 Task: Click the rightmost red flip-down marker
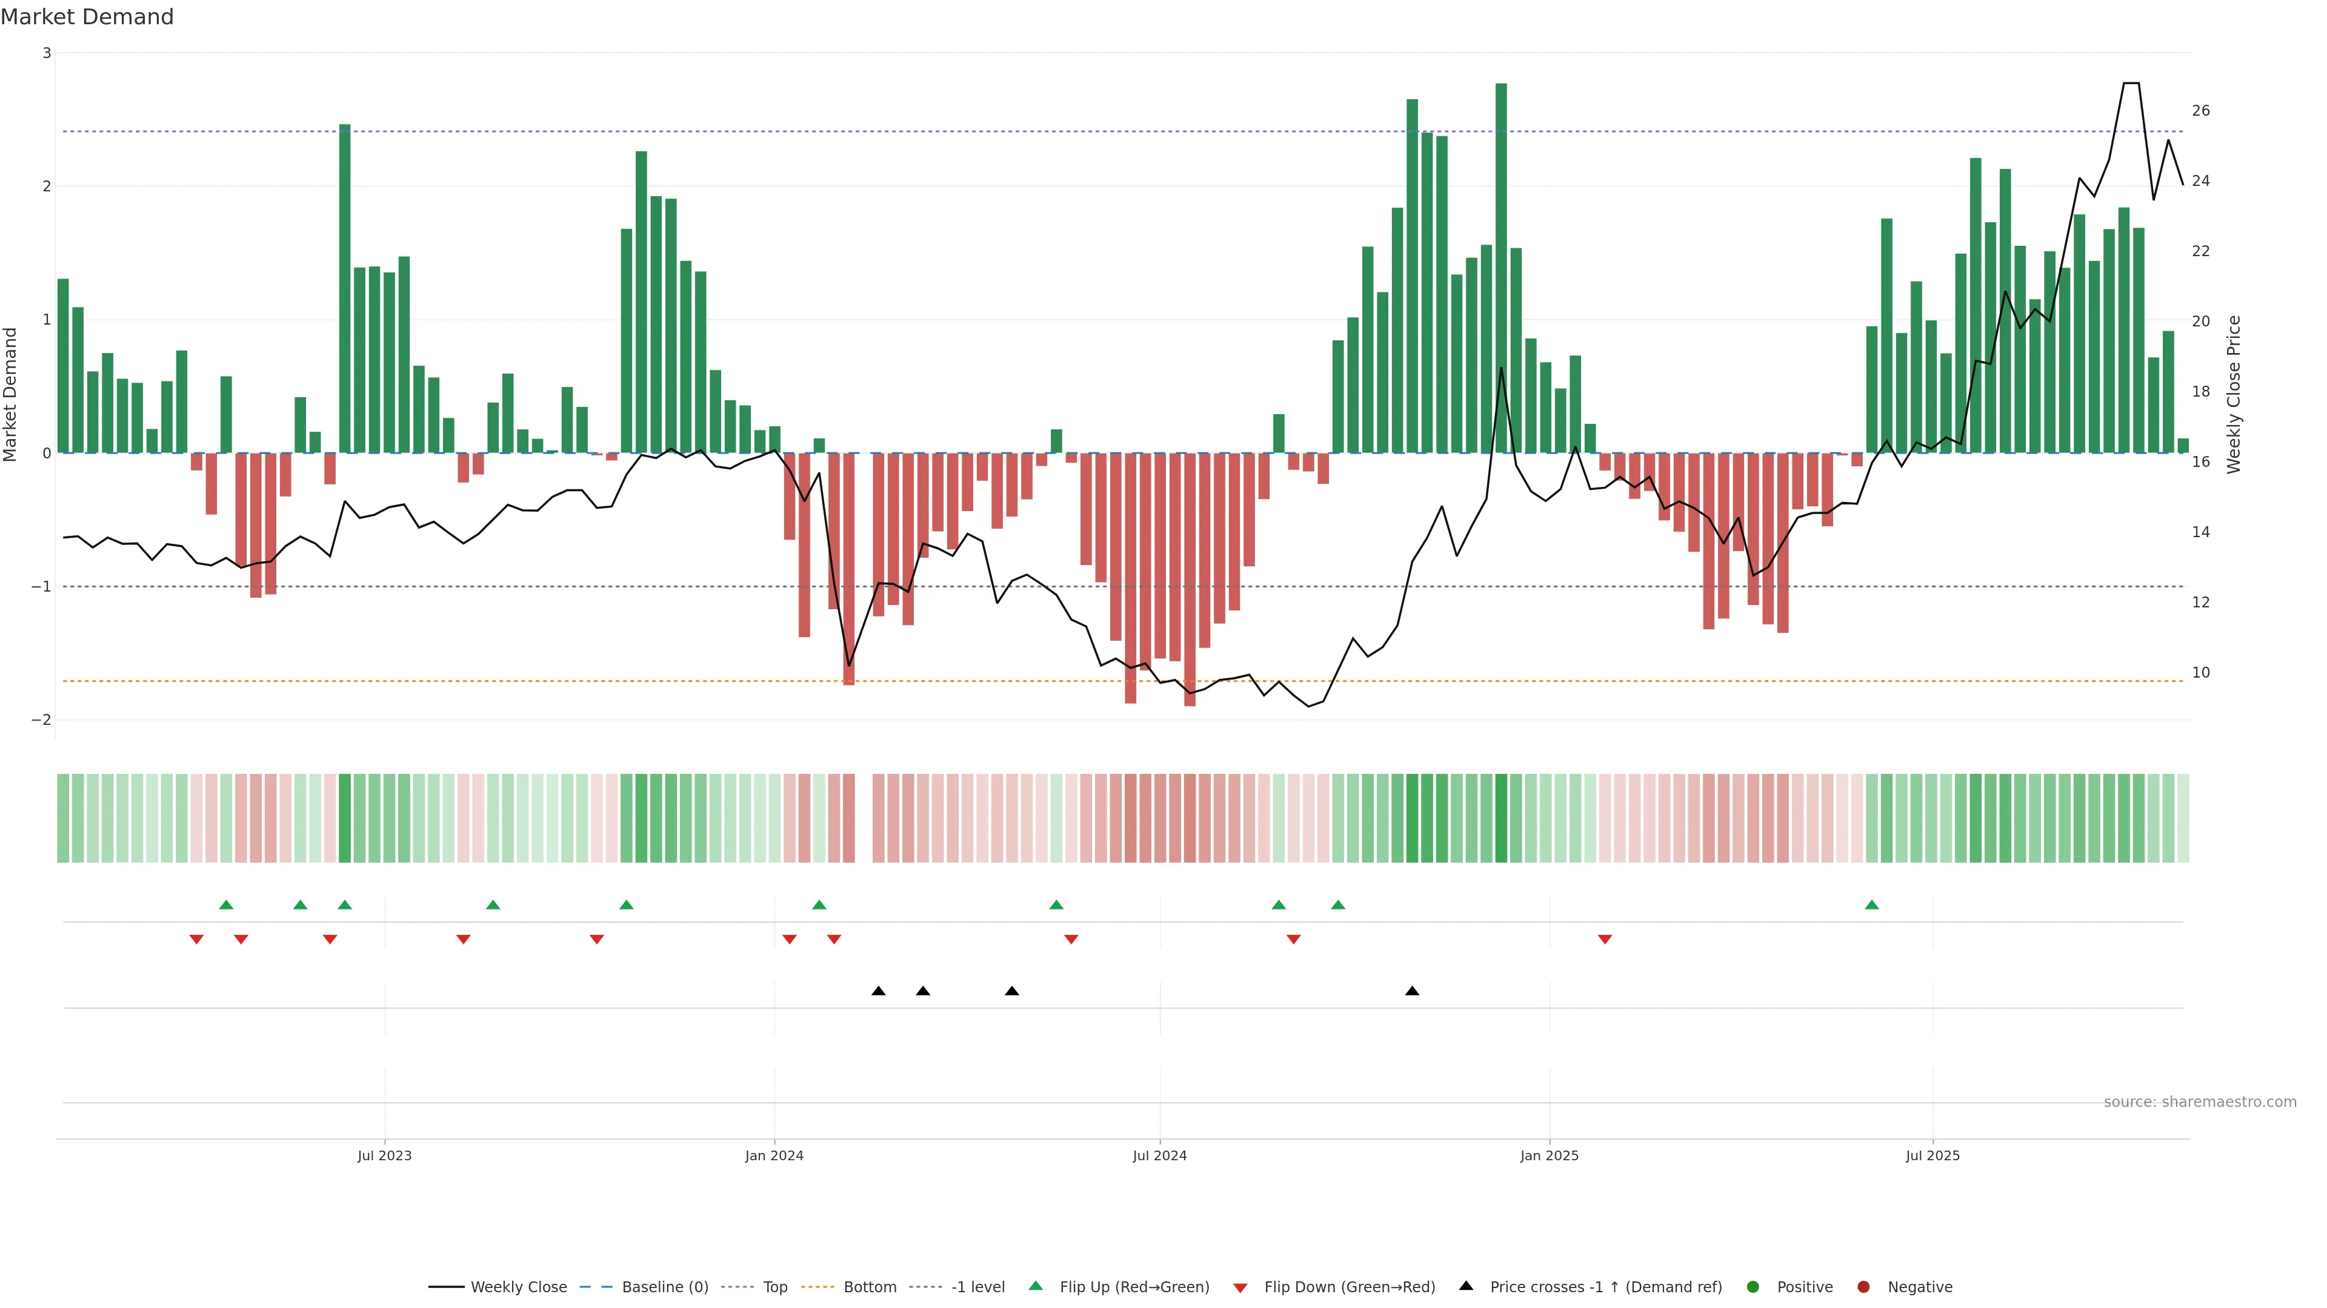[1605, 940]
